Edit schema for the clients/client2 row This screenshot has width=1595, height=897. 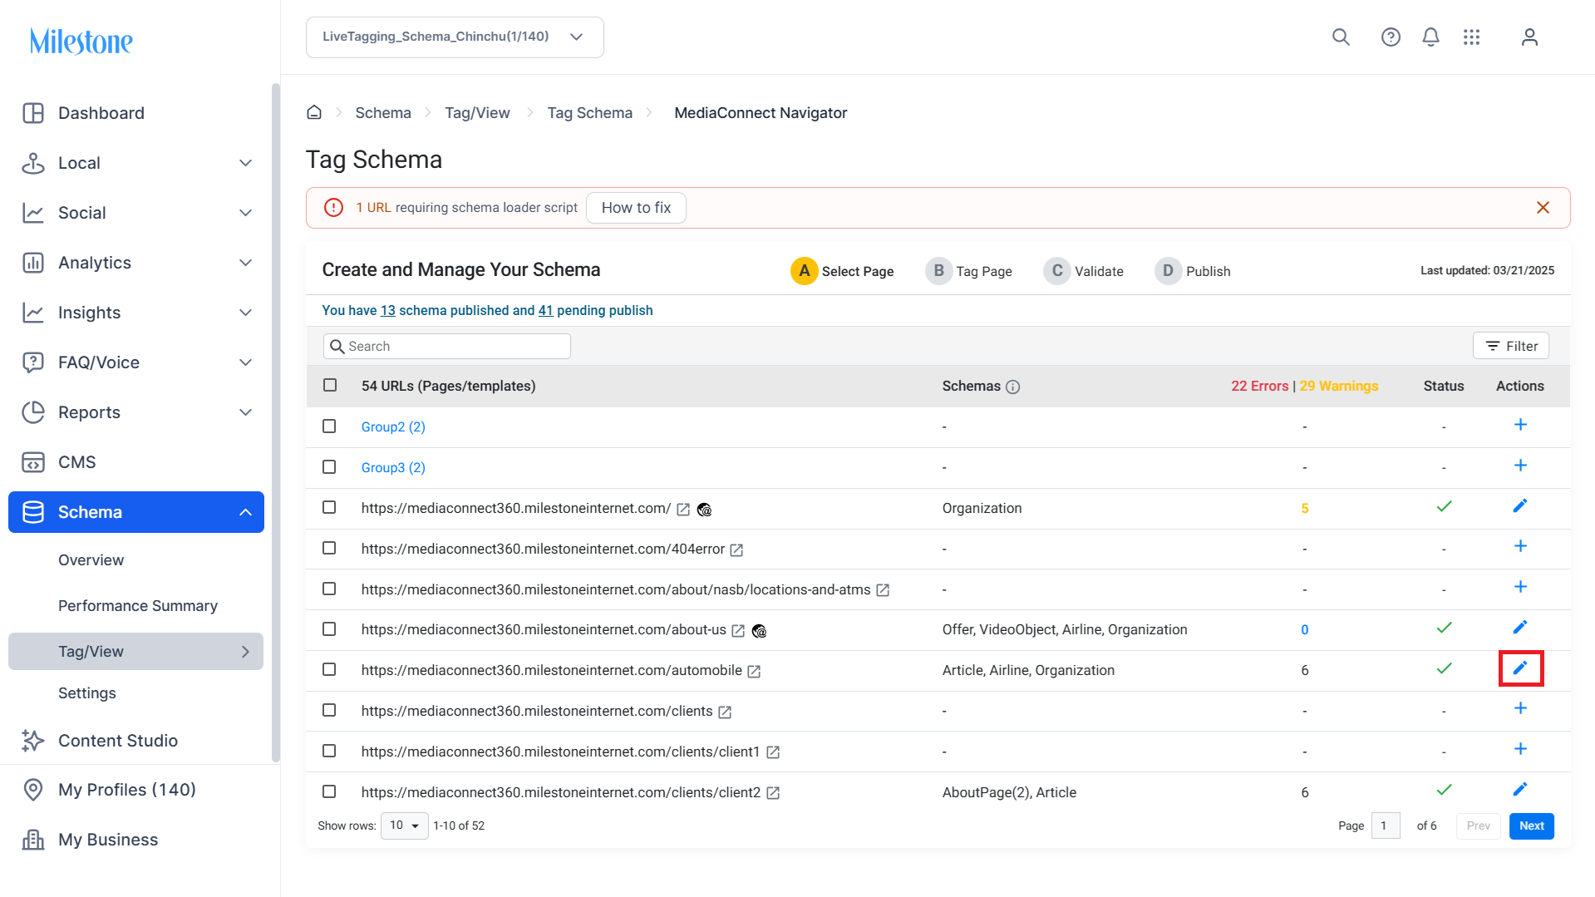[1520, 790]
